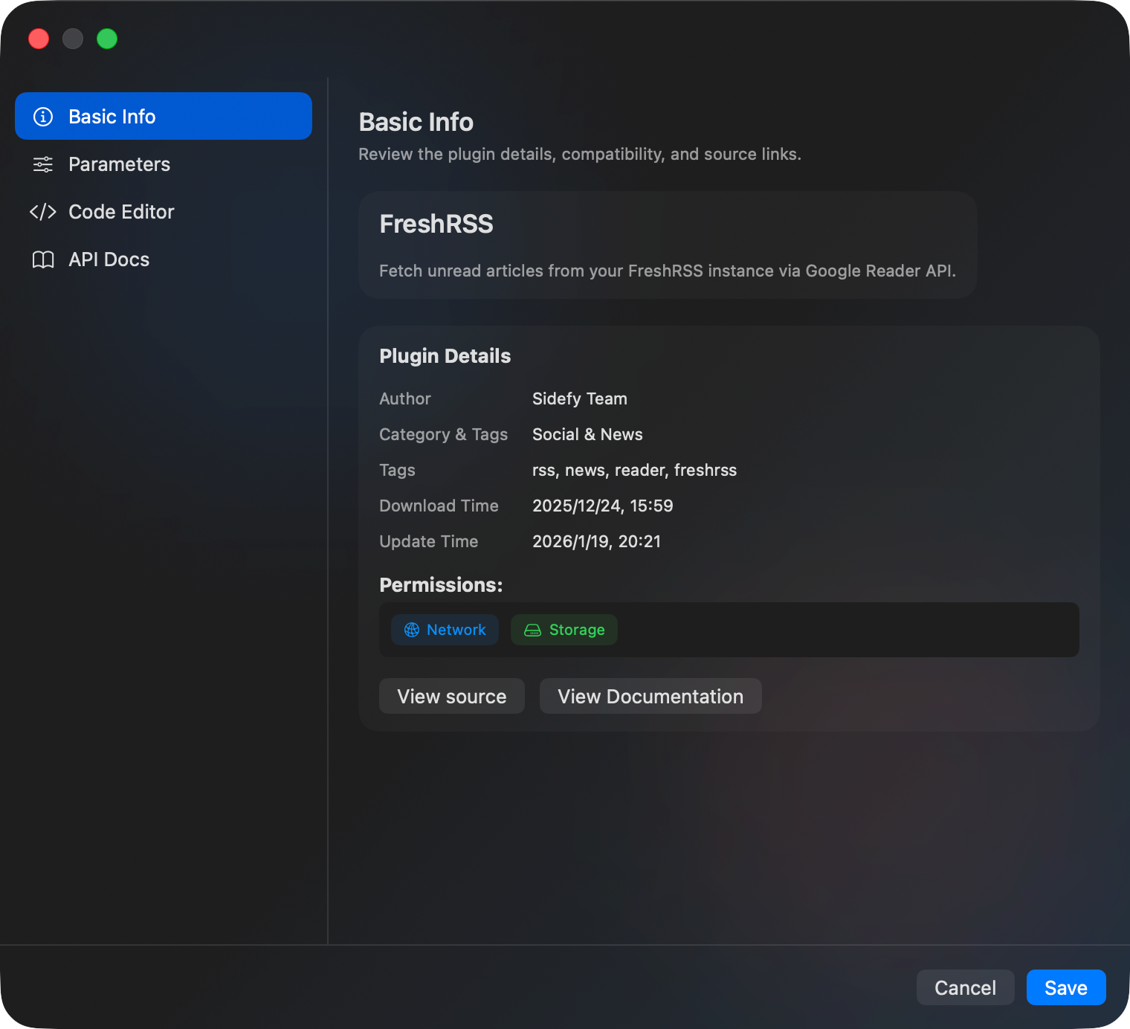Click the Code Editor brackets icon

point(43,212)
